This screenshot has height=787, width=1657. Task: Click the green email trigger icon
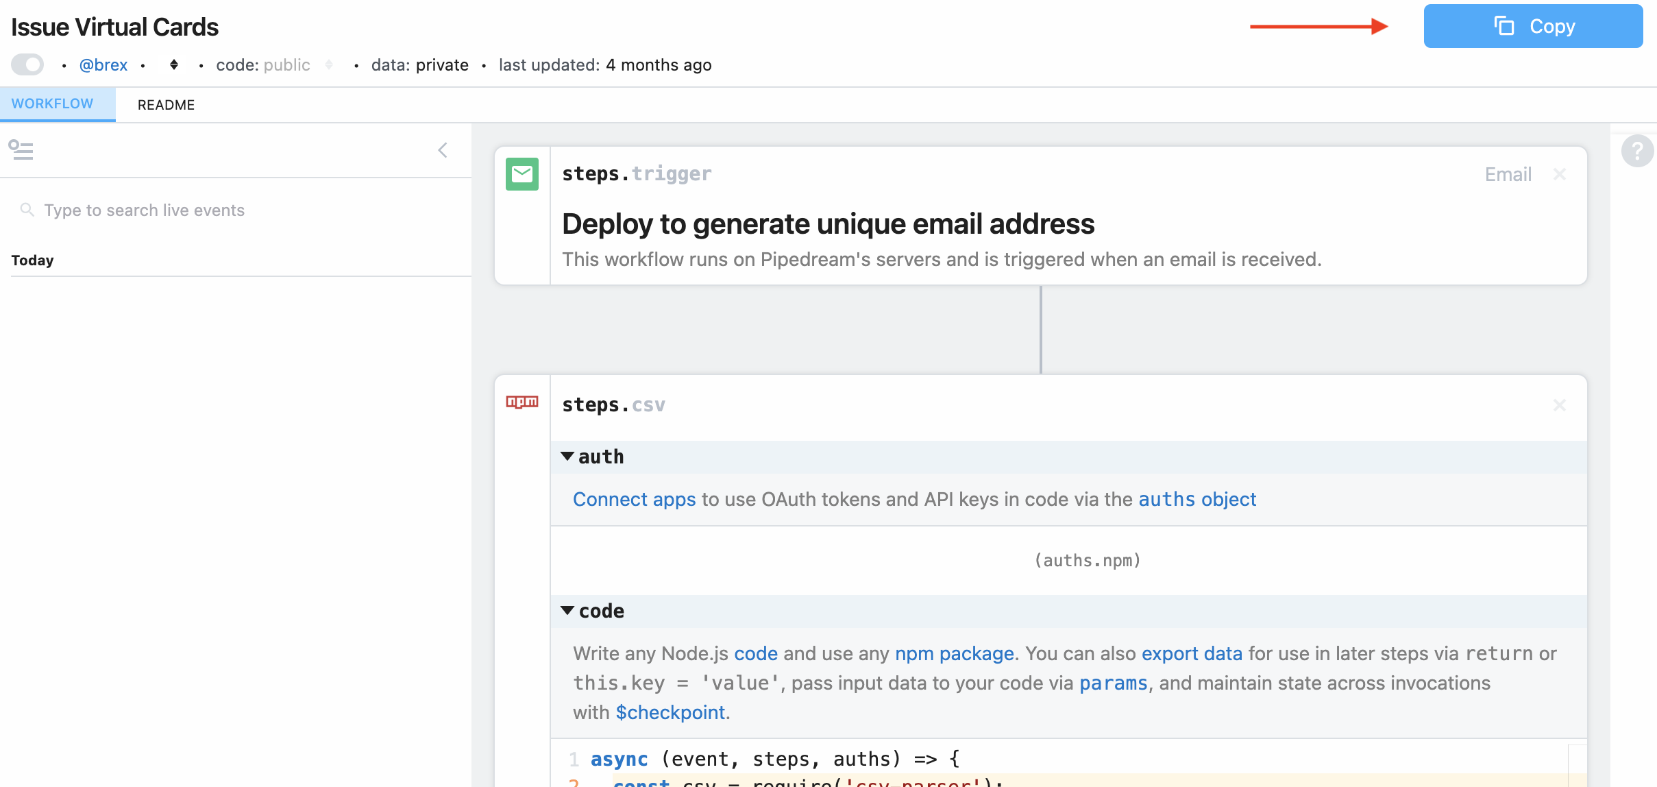point(521,174)
